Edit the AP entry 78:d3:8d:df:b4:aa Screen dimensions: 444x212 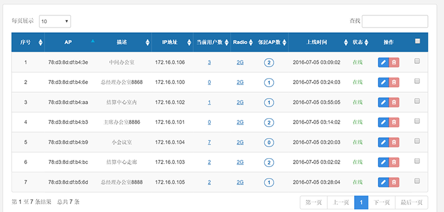click(x=384, y=102)
